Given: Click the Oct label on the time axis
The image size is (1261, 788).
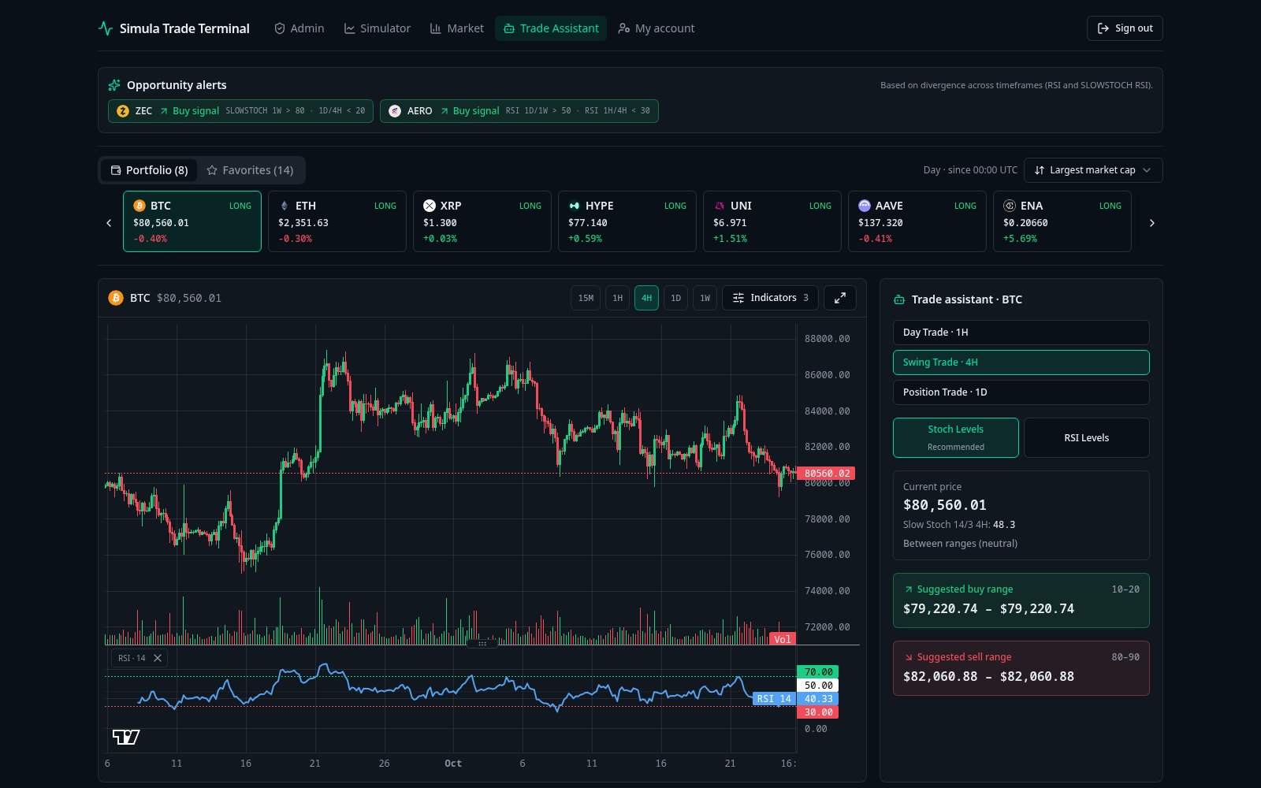Looking at the screenshot, I should (x=453, y=764).
